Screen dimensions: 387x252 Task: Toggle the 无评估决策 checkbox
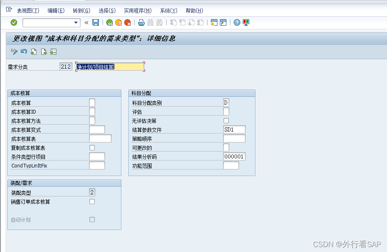click(x=226, y=120)
